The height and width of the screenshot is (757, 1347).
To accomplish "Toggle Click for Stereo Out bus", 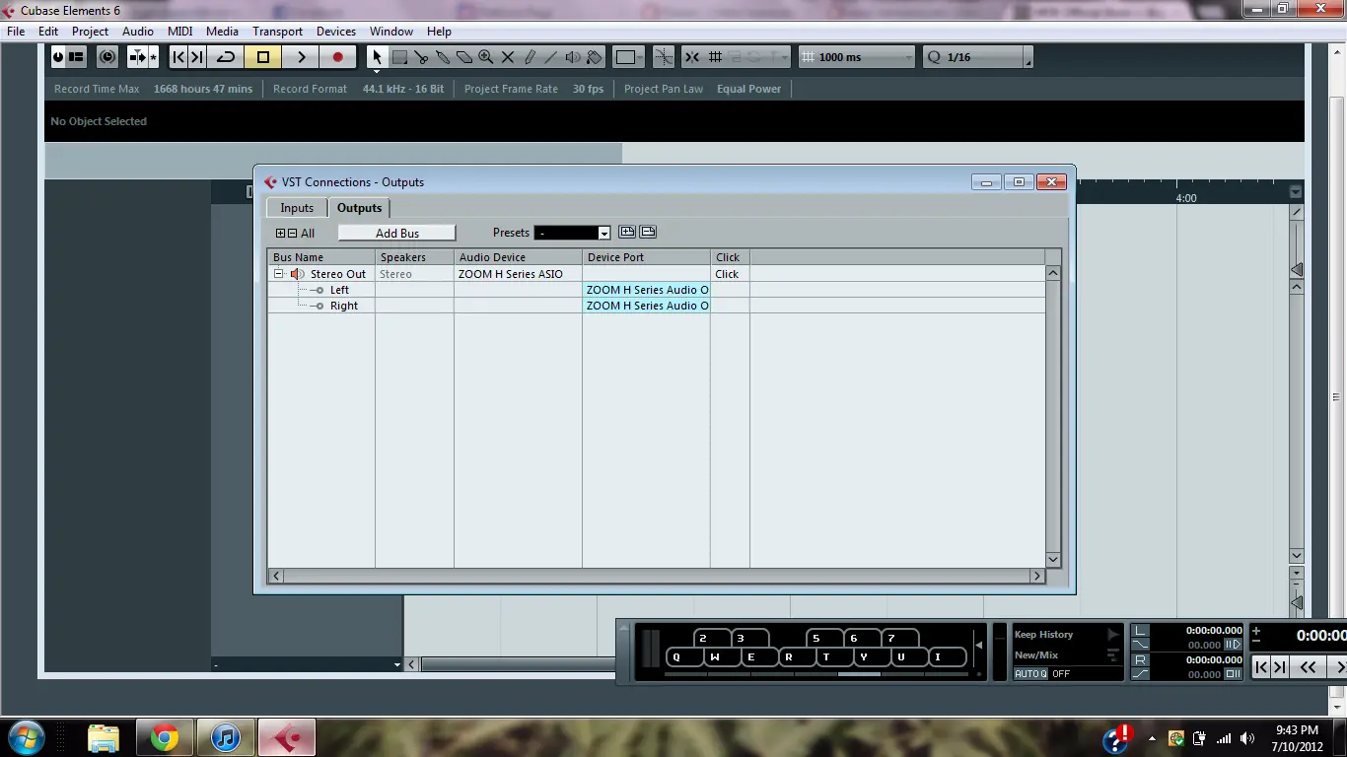I will (x=730, y=274).
